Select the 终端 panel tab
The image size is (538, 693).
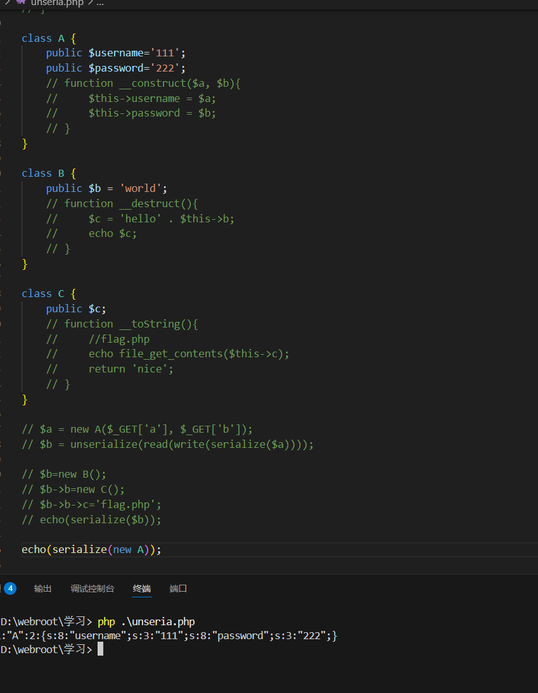142,588
